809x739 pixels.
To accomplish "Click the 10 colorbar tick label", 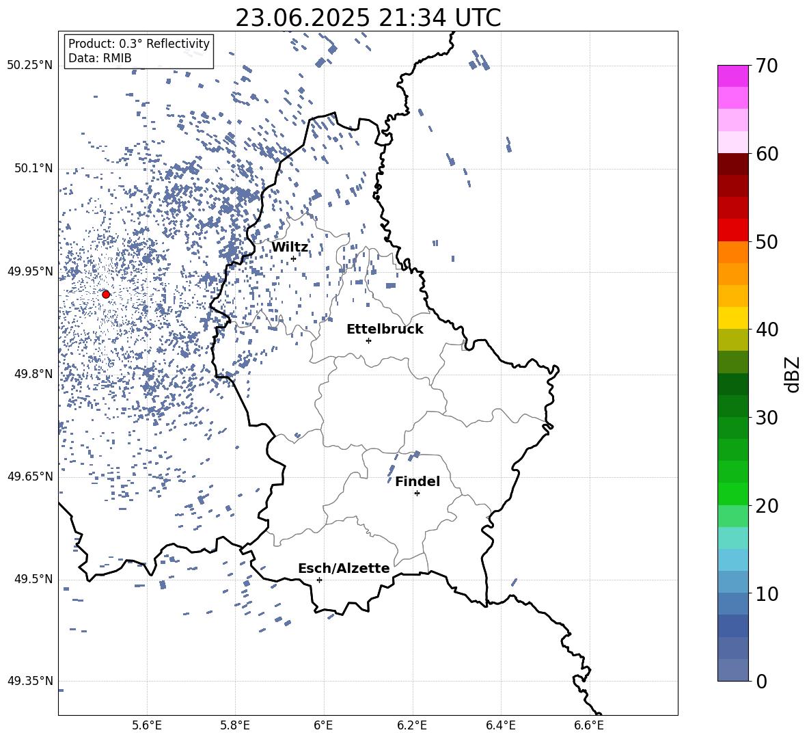I will click(x=767, y=593).
